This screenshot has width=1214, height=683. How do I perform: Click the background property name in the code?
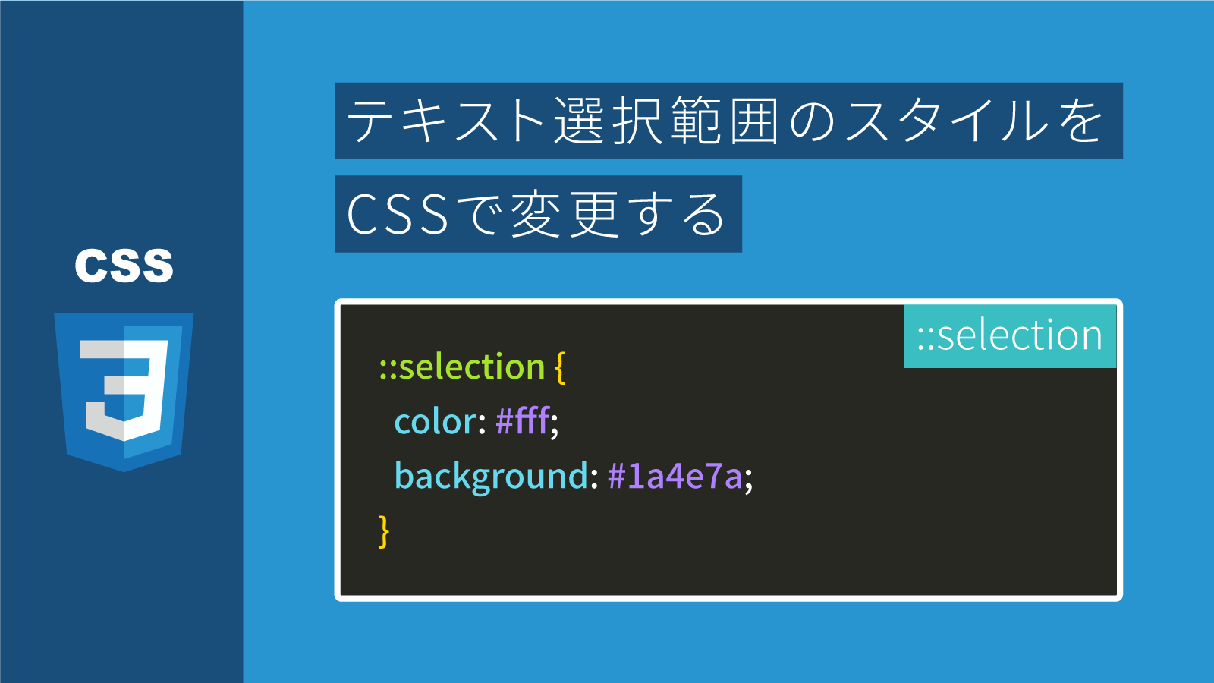[491, 477]
